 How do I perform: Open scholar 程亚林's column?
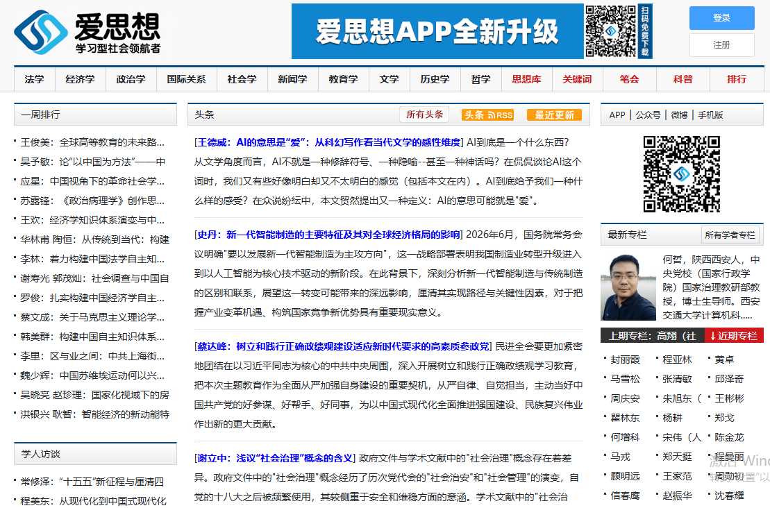click(677, 359)
